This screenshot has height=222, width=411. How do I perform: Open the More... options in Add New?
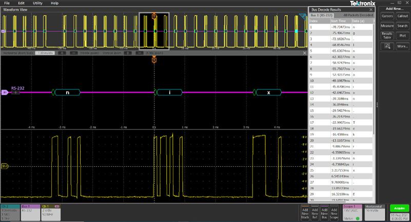402,46
